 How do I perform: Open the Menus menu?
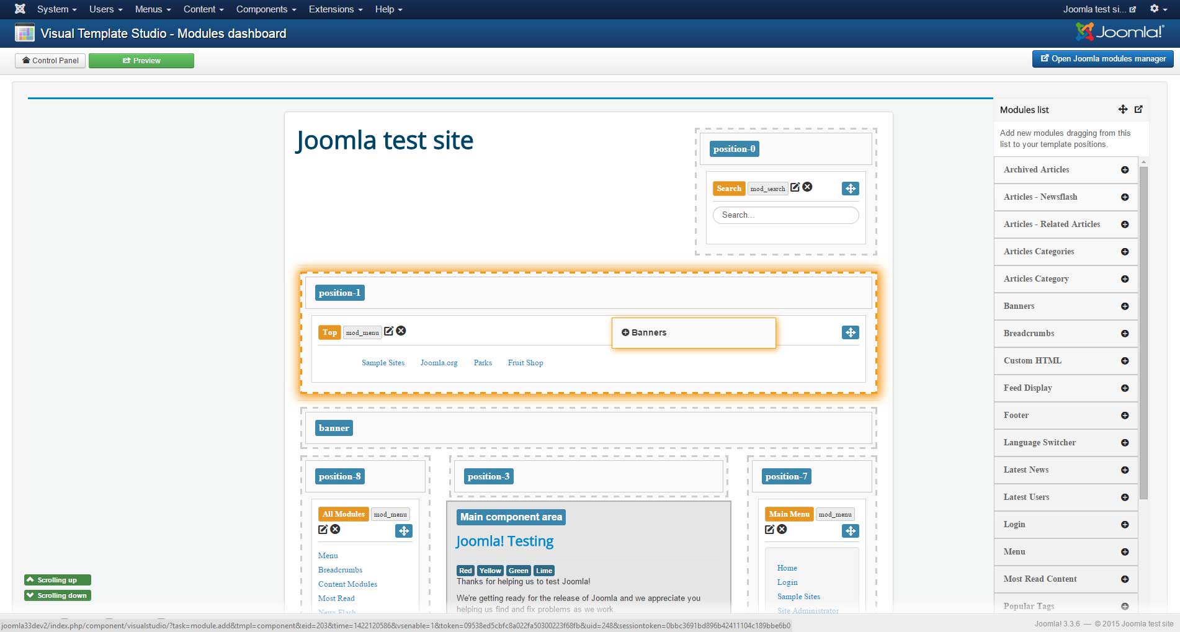pyautogui.click(x=153, y=9)
